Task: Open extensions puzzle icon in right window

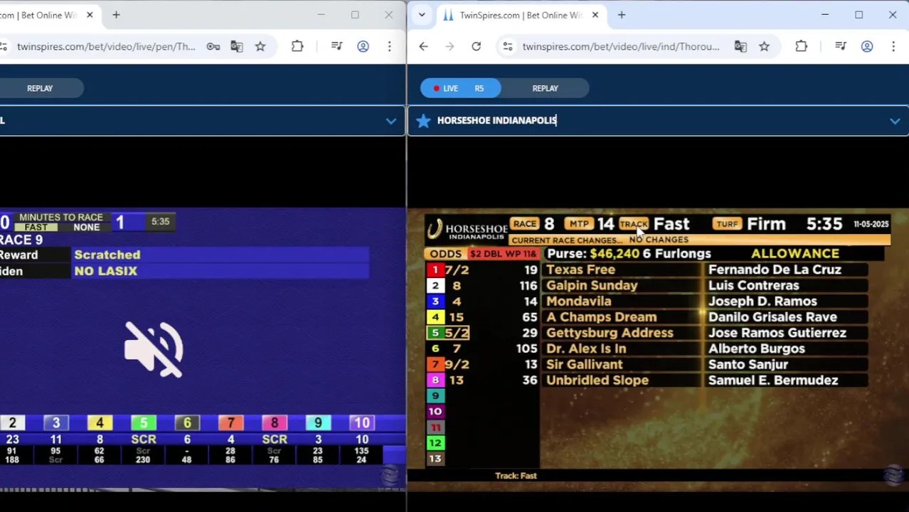Action: pyautogui.click(x=801, y=46)
